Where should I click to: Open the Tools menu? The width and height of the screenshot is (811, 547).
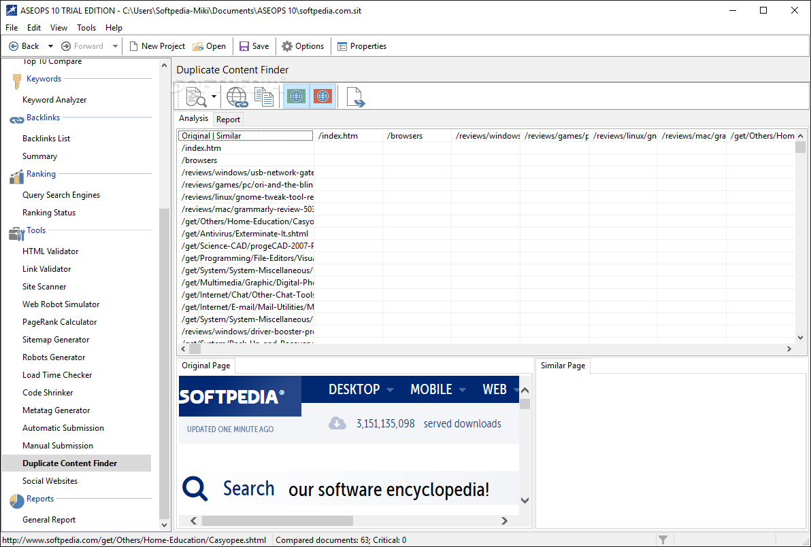(86, 28)
